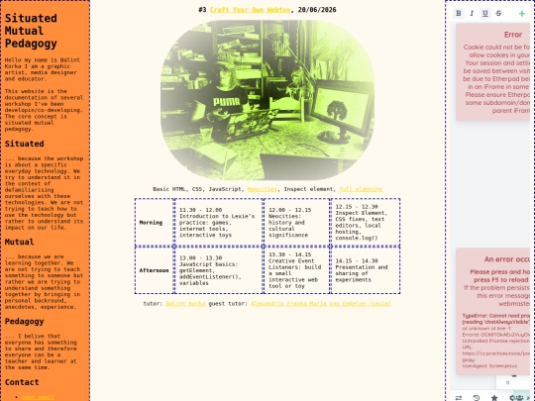Screen dimensions: 535x401
Task: Click the Situated Mutual Pedagogy sidebar title
Action: coord(31,31)
